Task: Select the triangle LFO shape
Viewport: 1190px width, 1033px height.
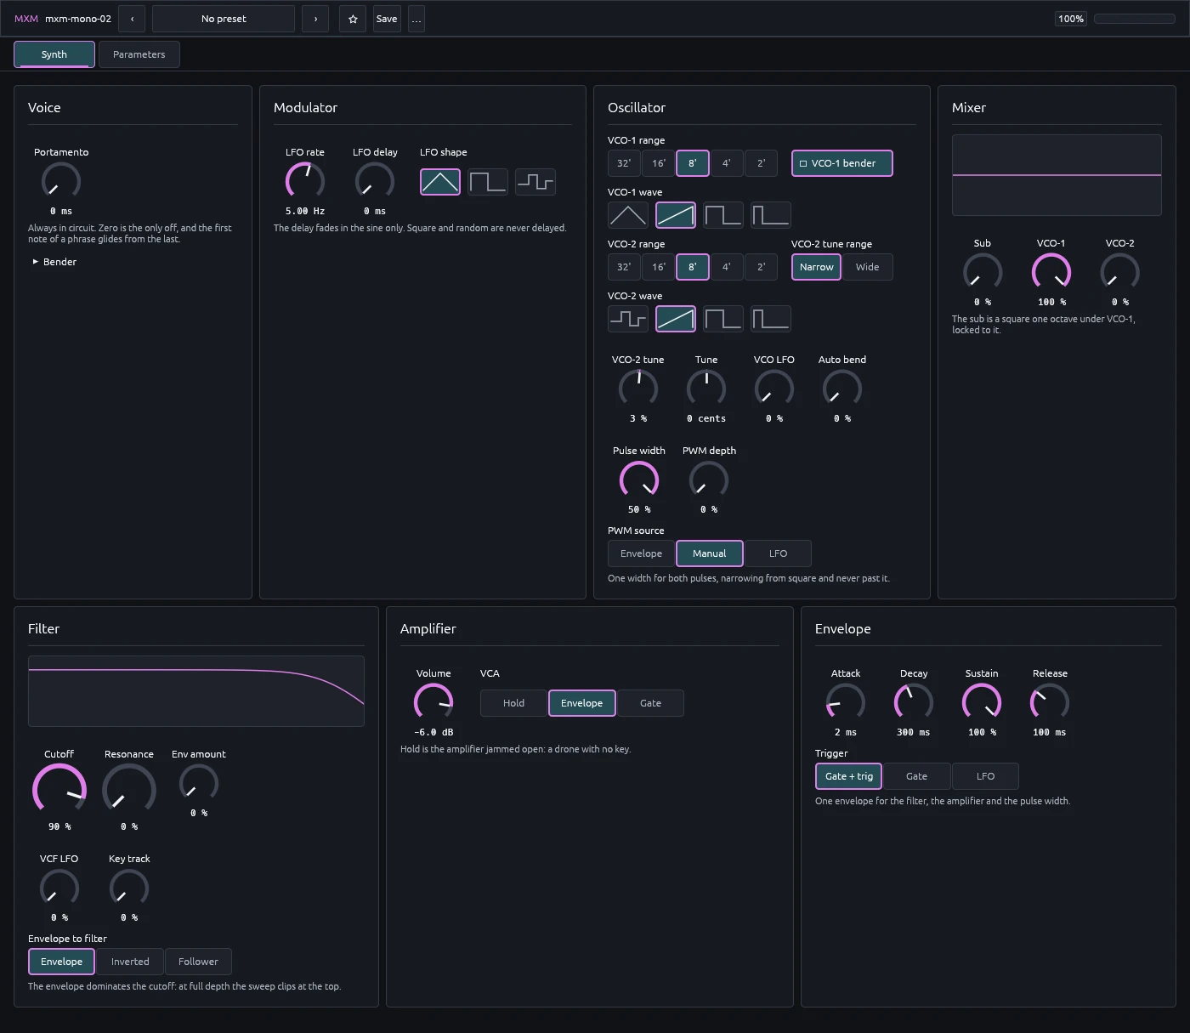Action: (x=440, y=182)
